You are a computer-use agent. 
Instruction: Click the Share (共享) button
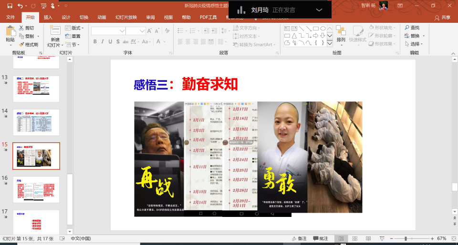tap(443, 18)
